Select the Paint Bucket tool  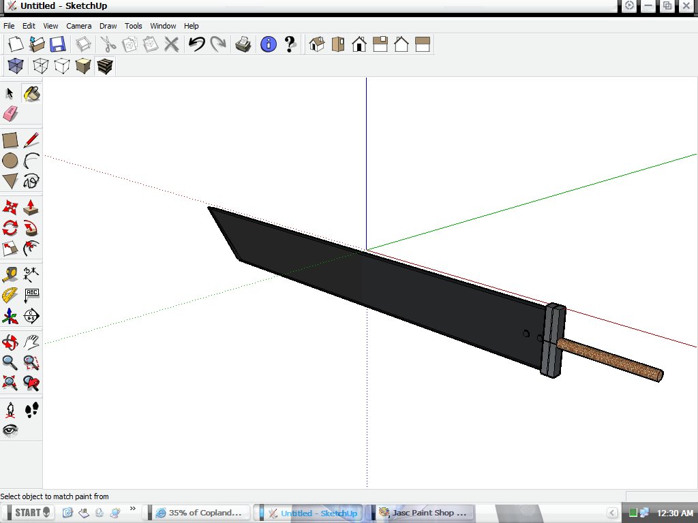coord(31,93)
